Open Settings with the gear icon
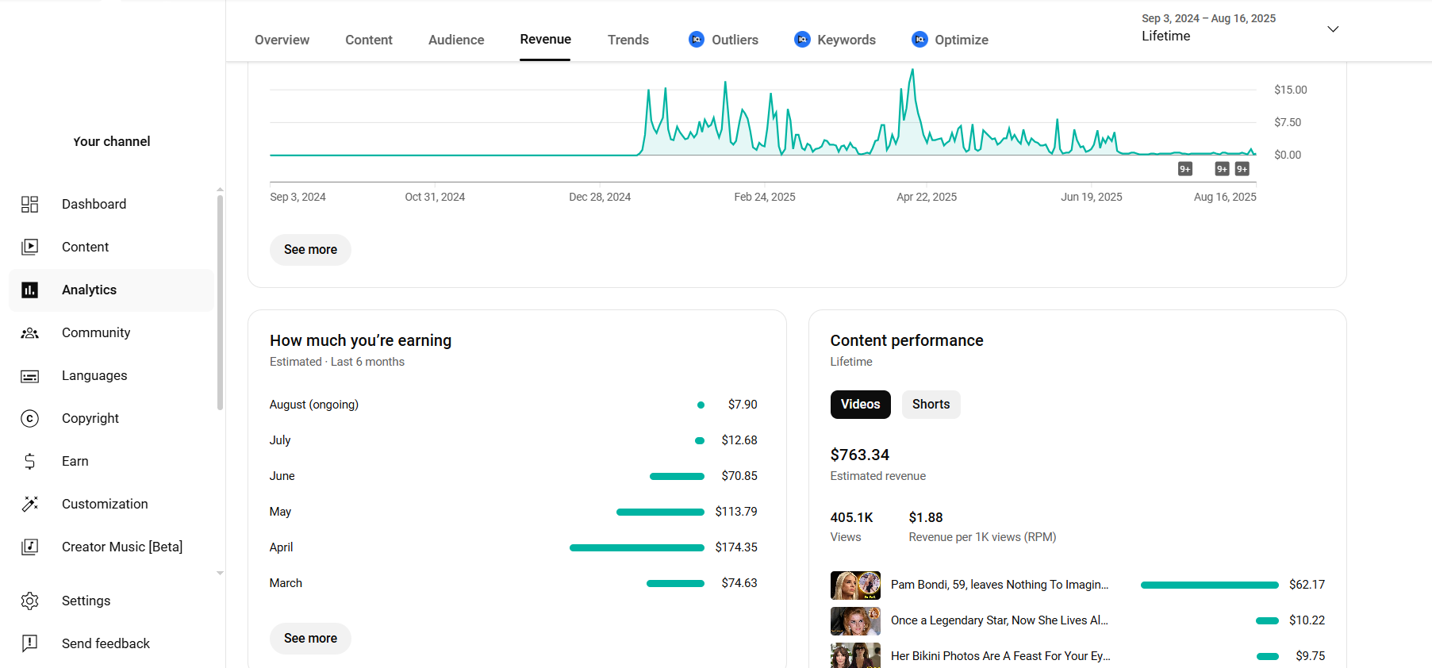Viewport: 1432px width, 668px height. 29,601
